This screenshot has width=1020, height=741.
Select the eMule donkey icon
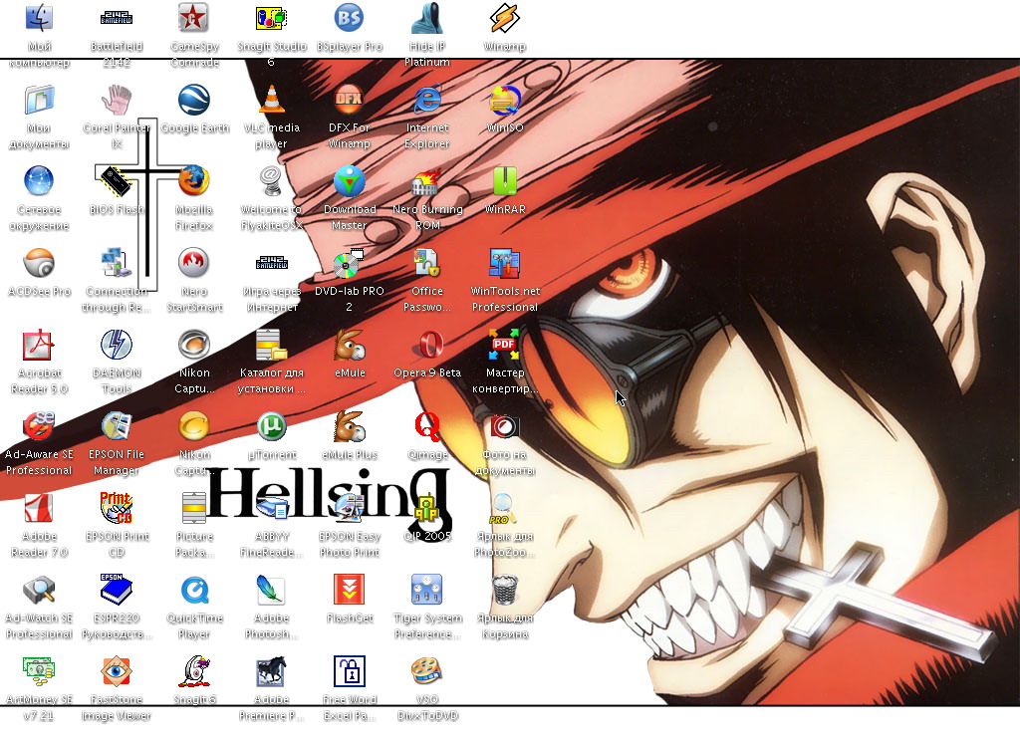350,345
